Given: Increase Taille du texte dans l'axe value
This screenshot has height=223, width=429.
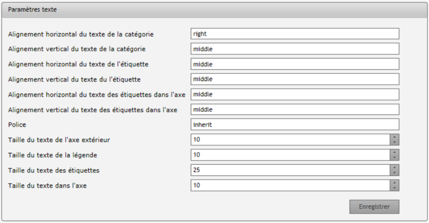Looking at the screenshot, I should click(x=394, y=182).
